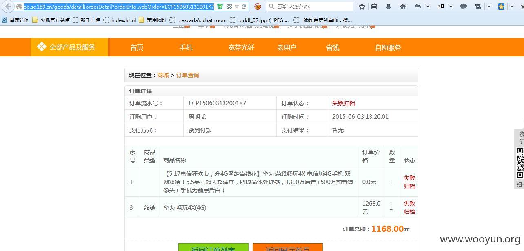
Task: Click the mobile device sync icon
Action: pos(441,7)
